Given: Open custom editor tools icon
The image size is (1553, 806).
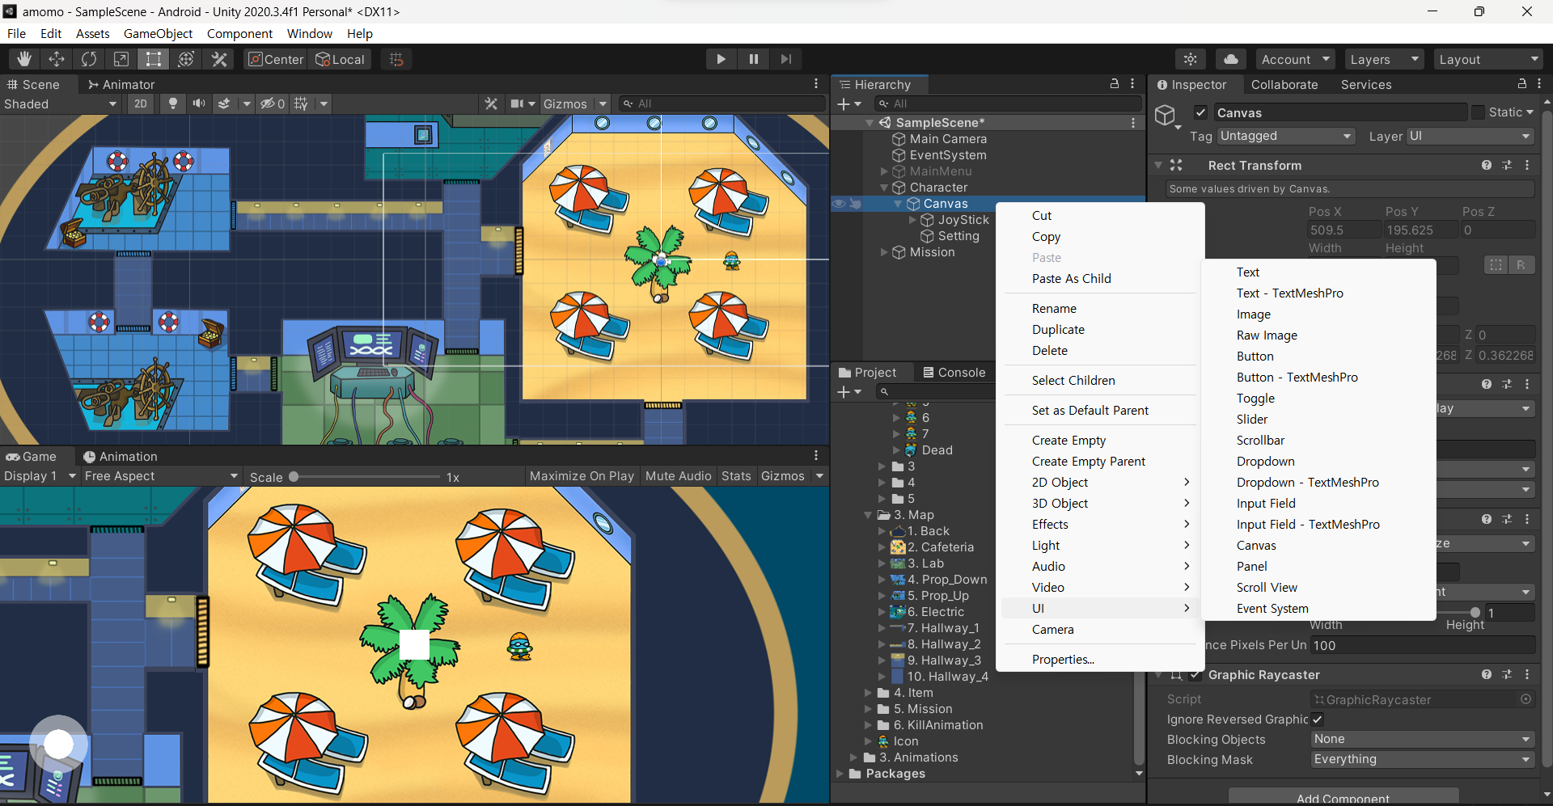Looking at the screenshot, I should point(219,59).
